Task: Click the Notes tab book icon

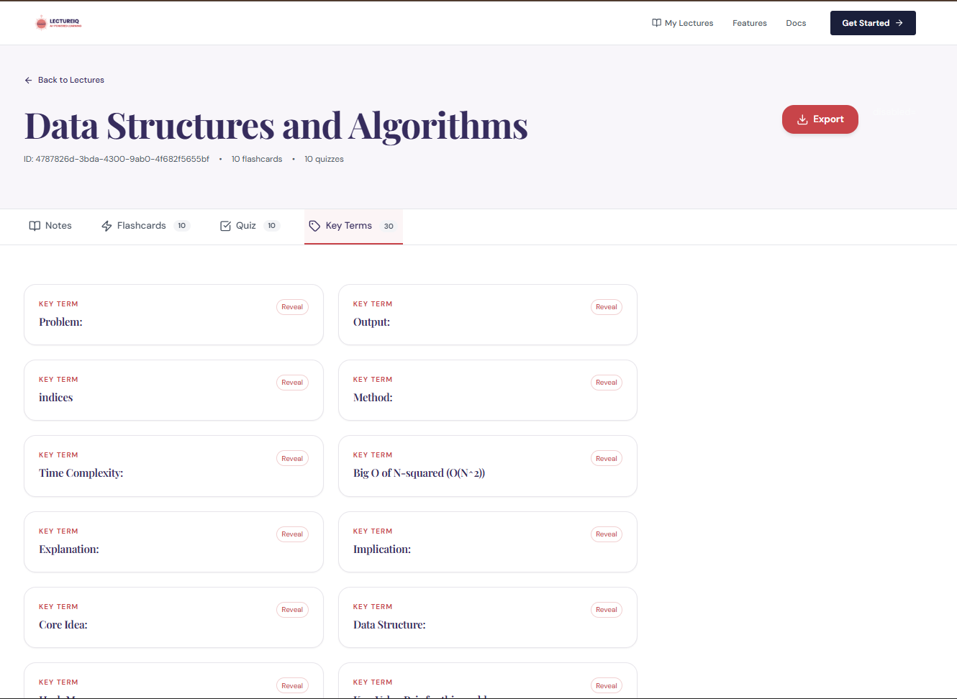Action: click(35, 226)
